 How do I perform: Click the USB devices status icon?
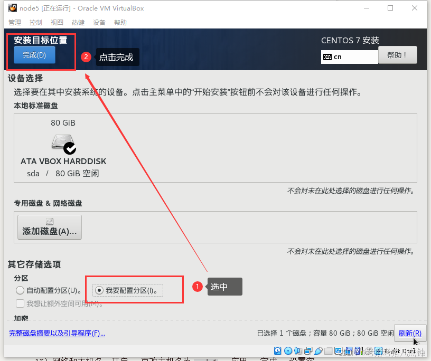point(318,351)
